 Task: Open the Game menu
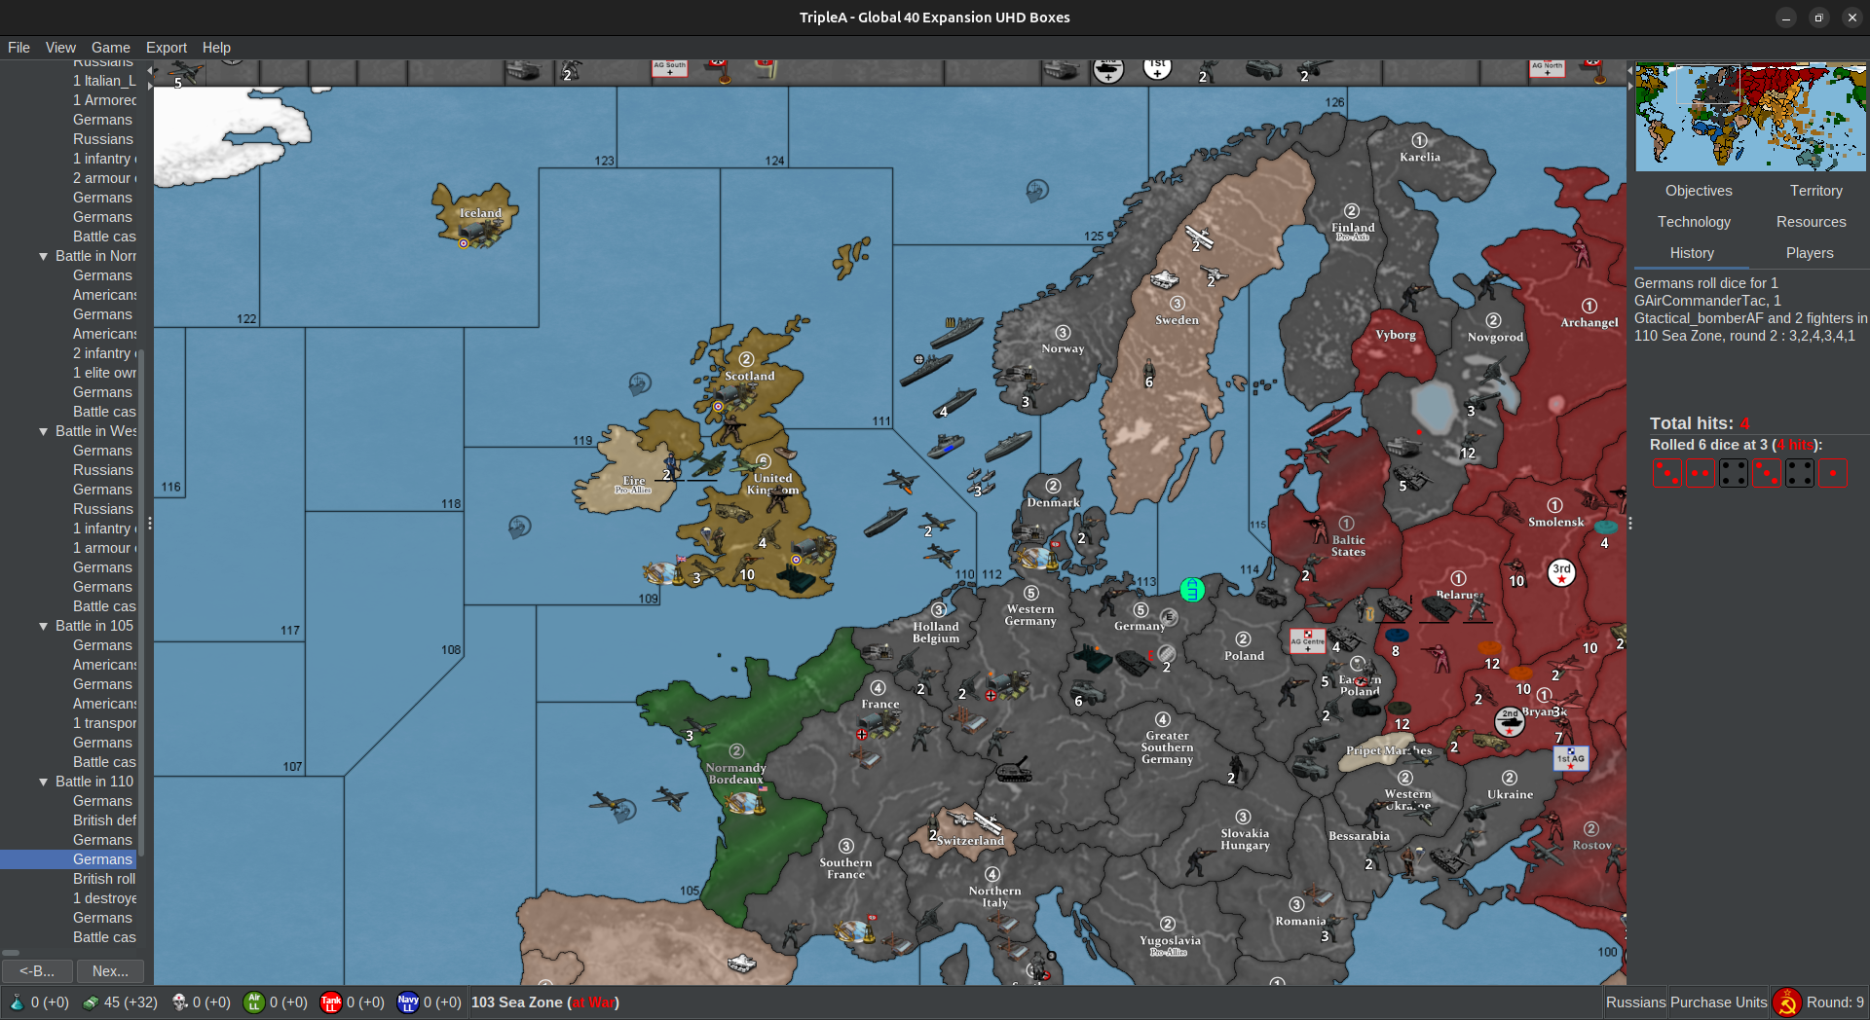[110, 48]
